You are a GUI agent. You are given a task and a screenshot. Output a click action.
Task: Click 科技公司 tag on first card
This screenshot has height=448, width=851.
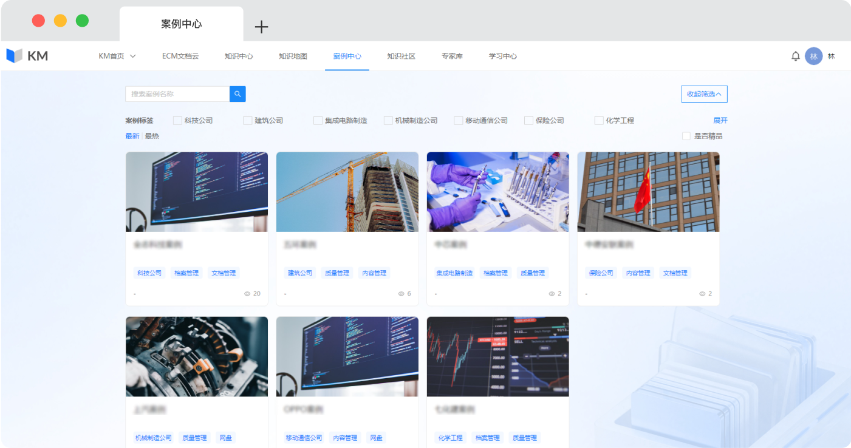click(149, 273)
